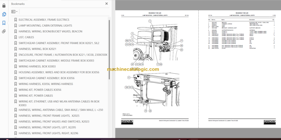Close the Bookmarks panel

coord(106,4)
